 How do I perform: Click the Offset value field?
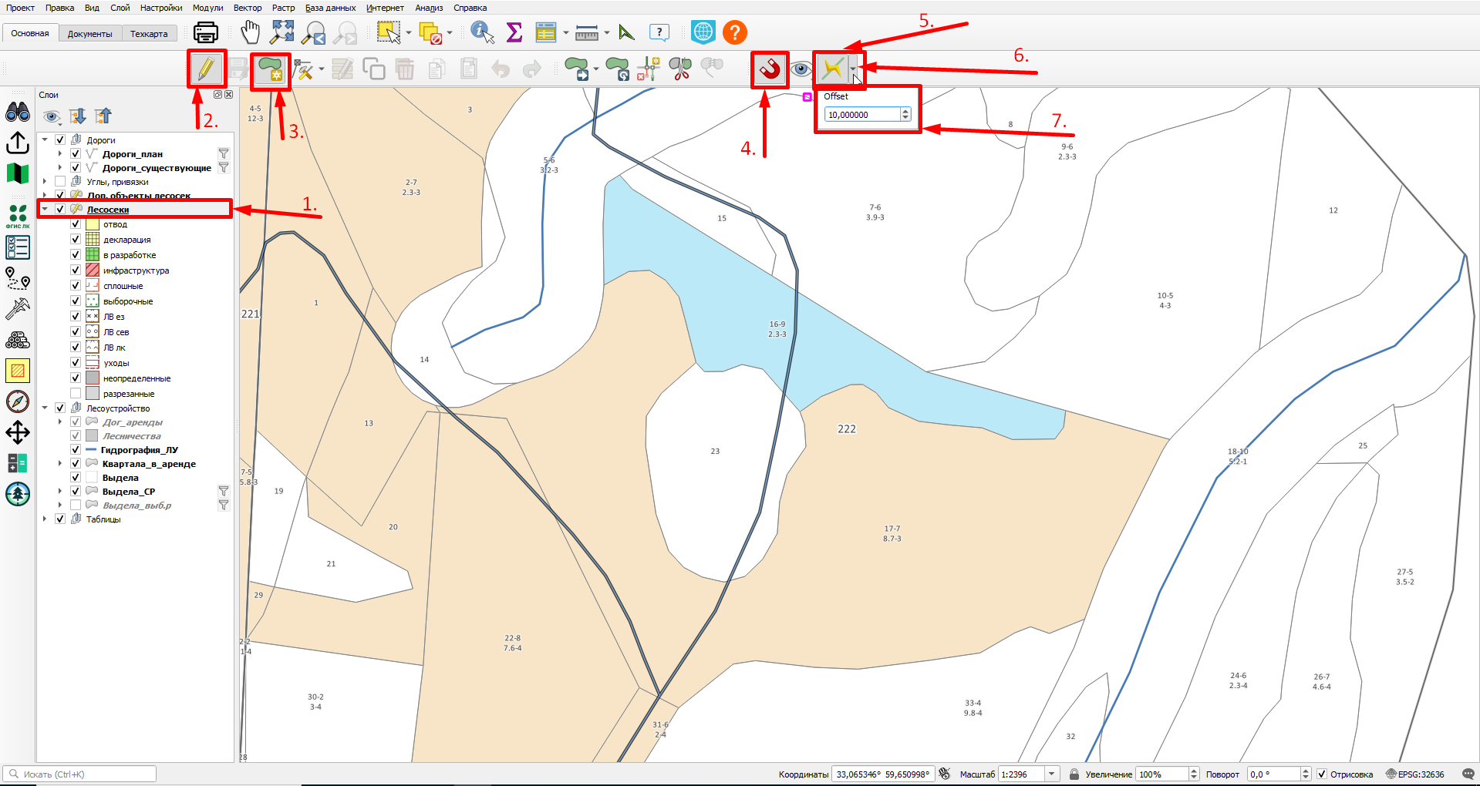click(x=862, y=115)
